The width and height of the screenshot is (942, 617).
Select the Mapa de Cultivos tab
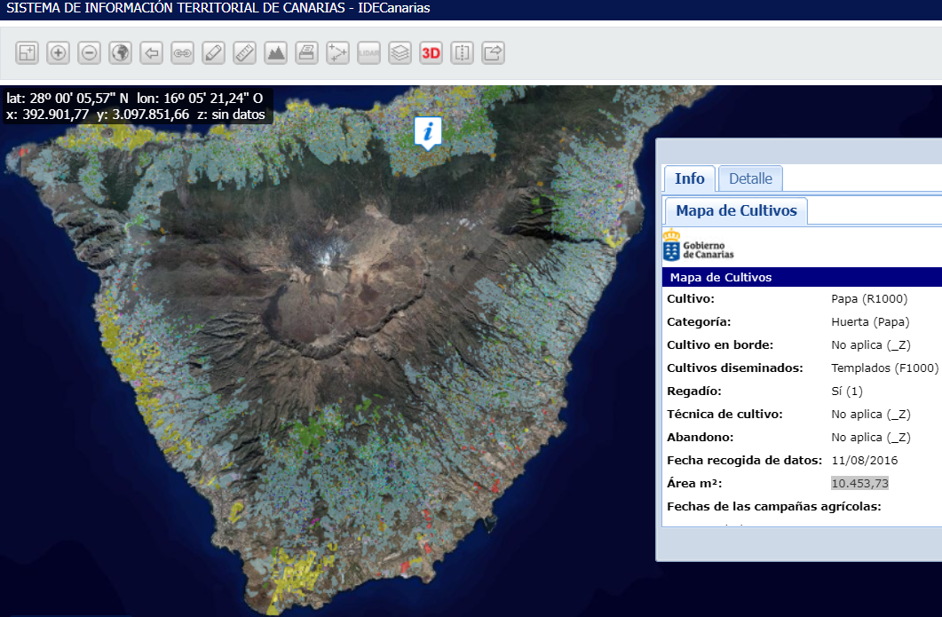click(x=736, y=211)
